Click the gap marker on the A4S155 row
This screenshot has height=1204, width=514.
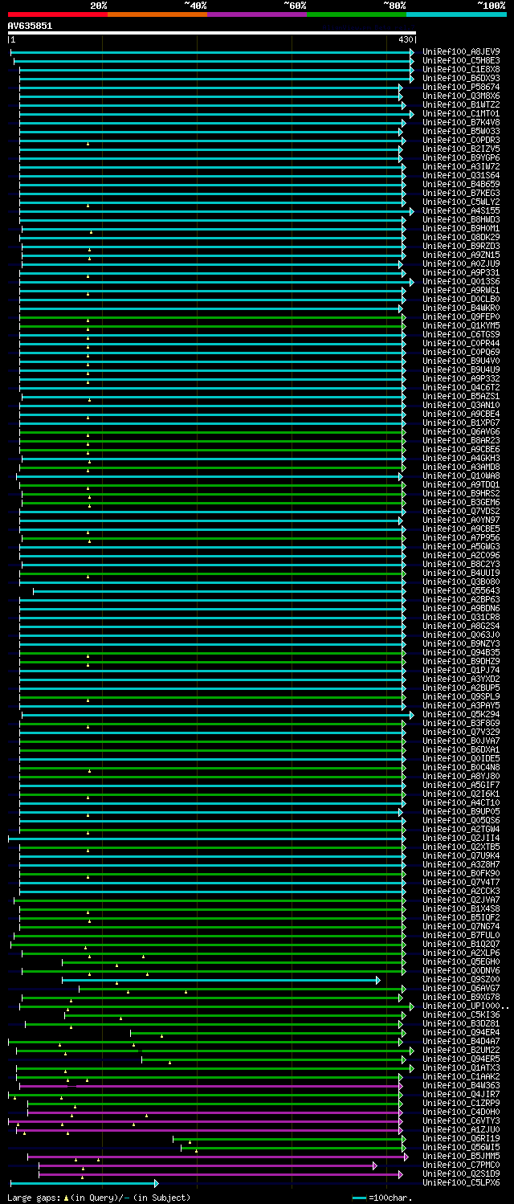coord(88,206)
